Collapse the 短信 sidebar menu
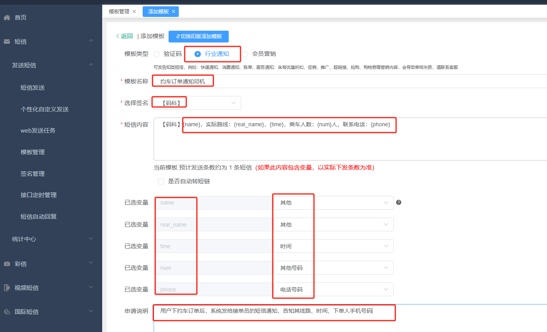This screenshot has width=547, height=332. [91, 41]
